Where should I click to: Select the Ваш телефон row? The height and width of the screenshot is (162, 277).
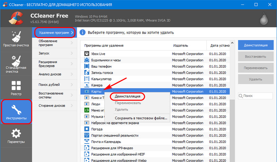click(155, 66)
